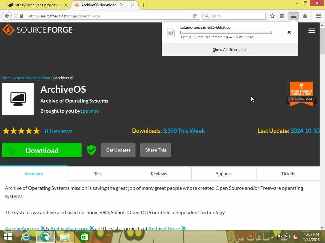
Task: Reload the page with the refresh icon
Action: click(195, 16)
